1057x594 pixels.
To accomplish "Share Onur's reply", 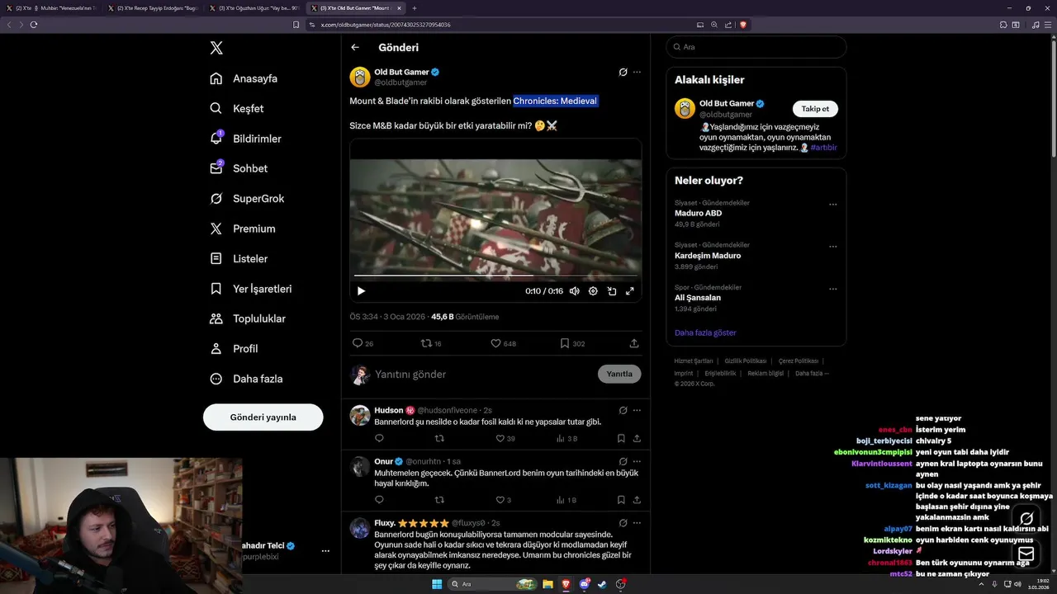I will (x=637, y=500).
